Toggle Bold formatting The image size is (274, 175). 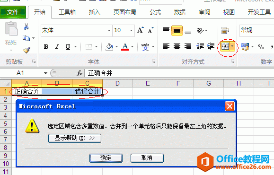pyautogui.click(x=46, y=47)
